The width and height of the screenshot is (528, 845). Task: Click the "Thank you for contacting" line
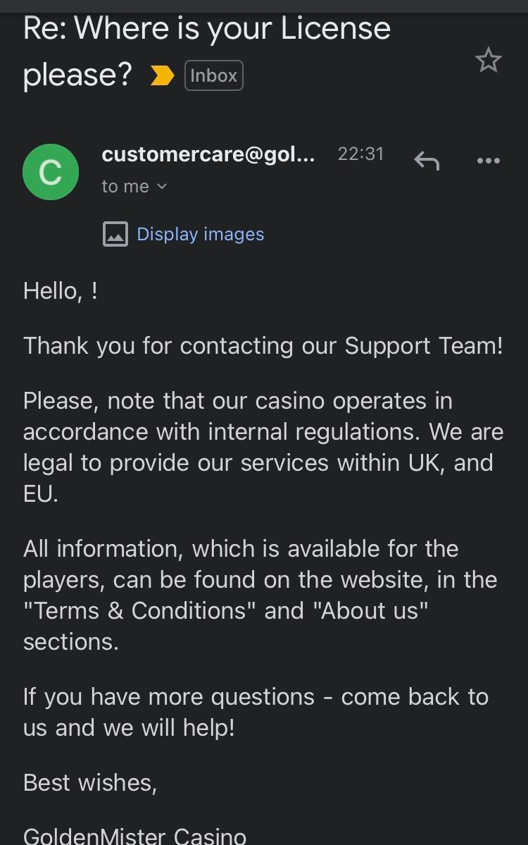click(x=263, y=345)
